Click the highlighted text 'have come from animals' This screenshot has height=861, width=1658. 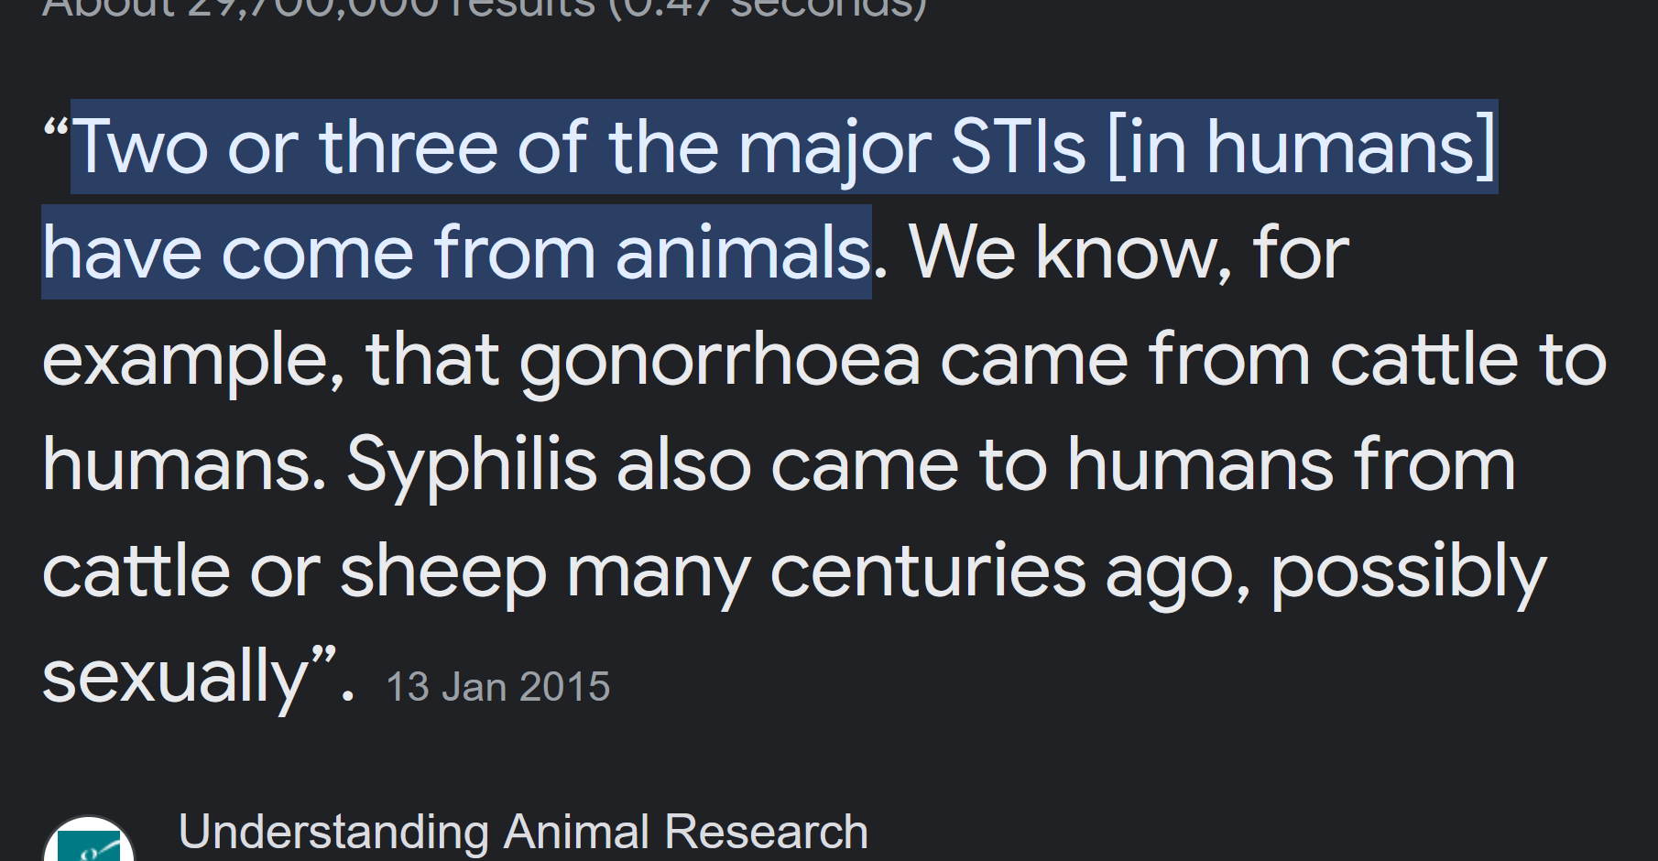coord(456,253)
